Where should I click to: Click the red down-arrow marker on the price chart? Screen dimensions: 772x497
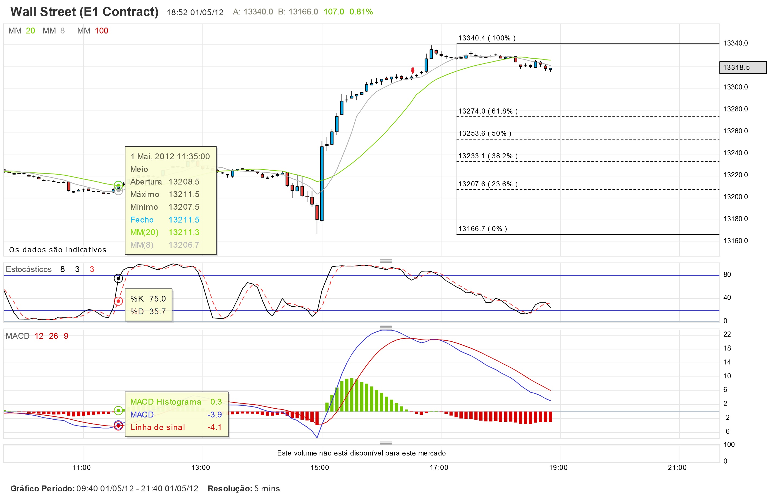coord(413,70)
